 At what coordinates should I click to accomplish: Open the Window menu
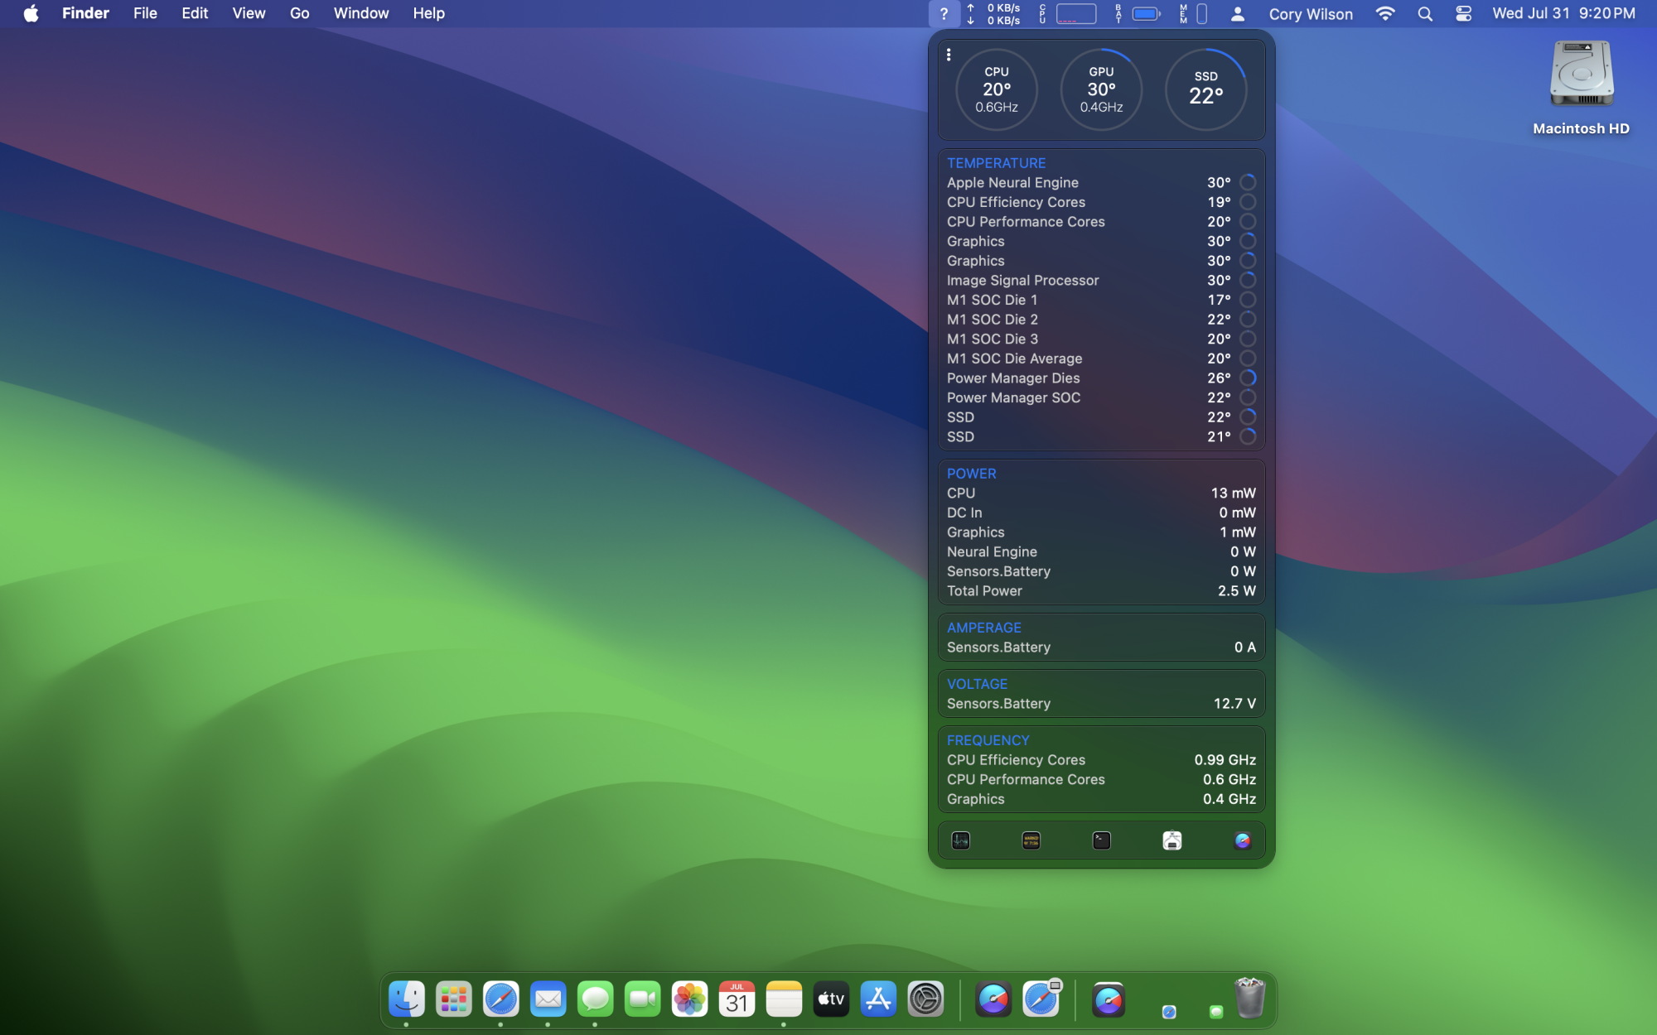[x=360, y=13]
